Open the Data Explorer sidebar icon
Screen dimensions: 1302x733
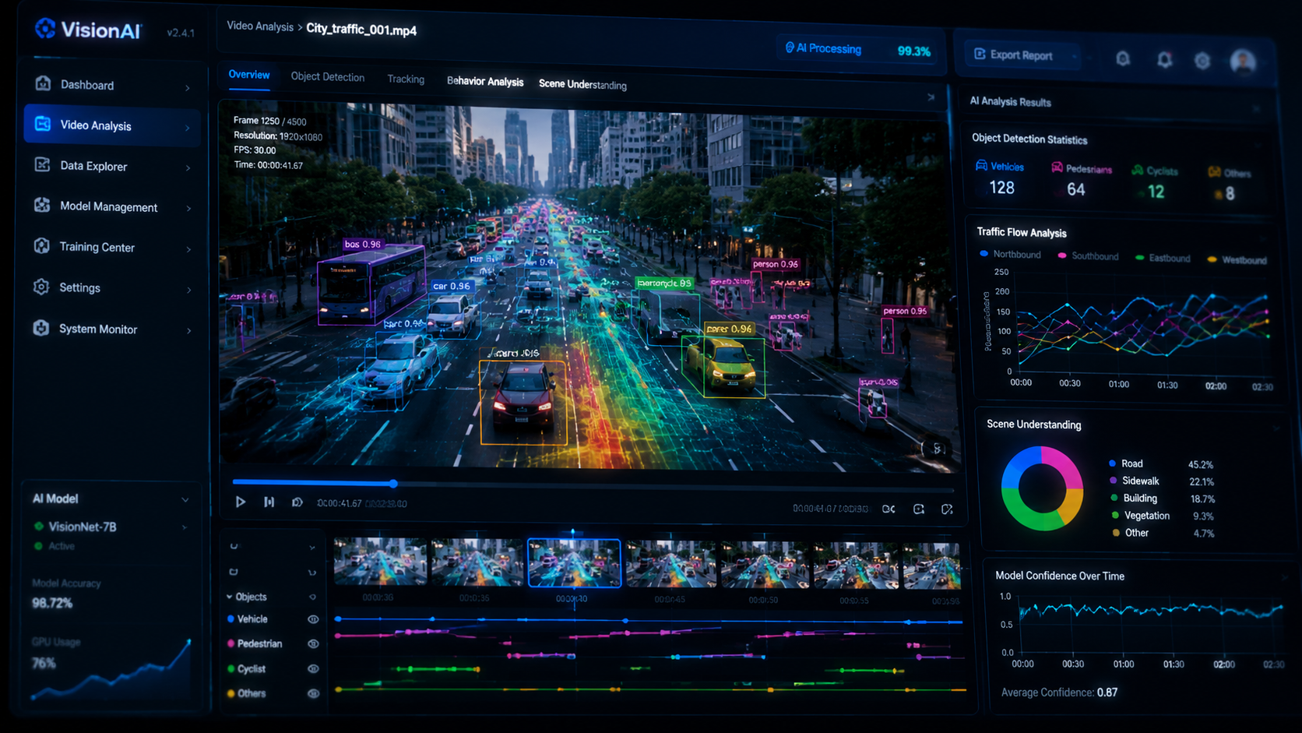click(x=42, y=165)
